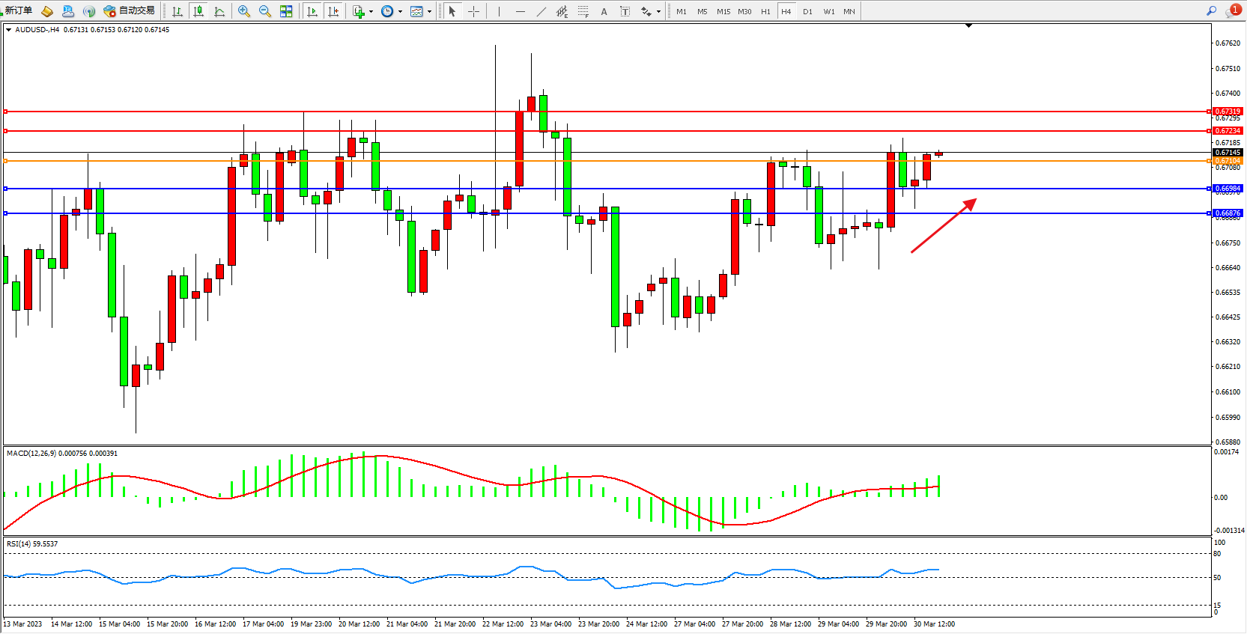Select the crosshair tool
The image size is (1247, 634).
(x=473, y=11)
